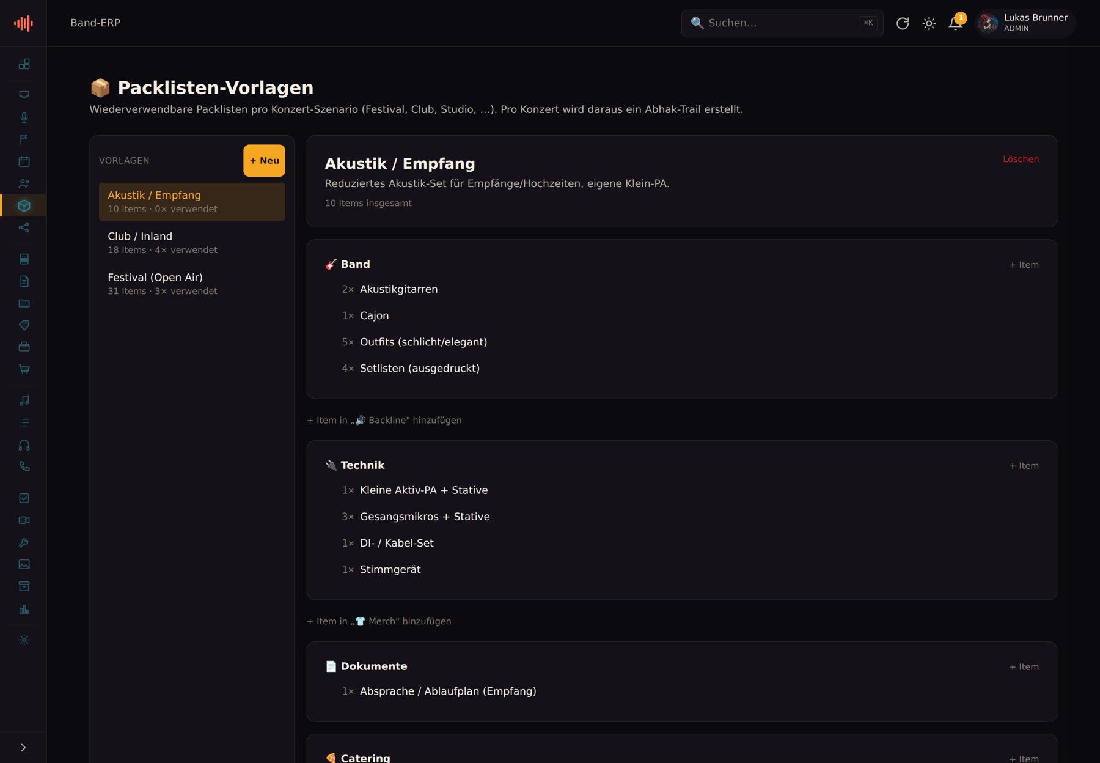This screenshot has height=763, width=1100.
Task: Select the highlighted package box sidebar icon
Action: (x=24, y=205)
